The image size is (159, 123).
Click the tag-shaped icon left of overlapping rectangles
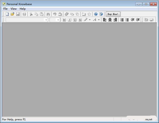click(x=67, y=14)
